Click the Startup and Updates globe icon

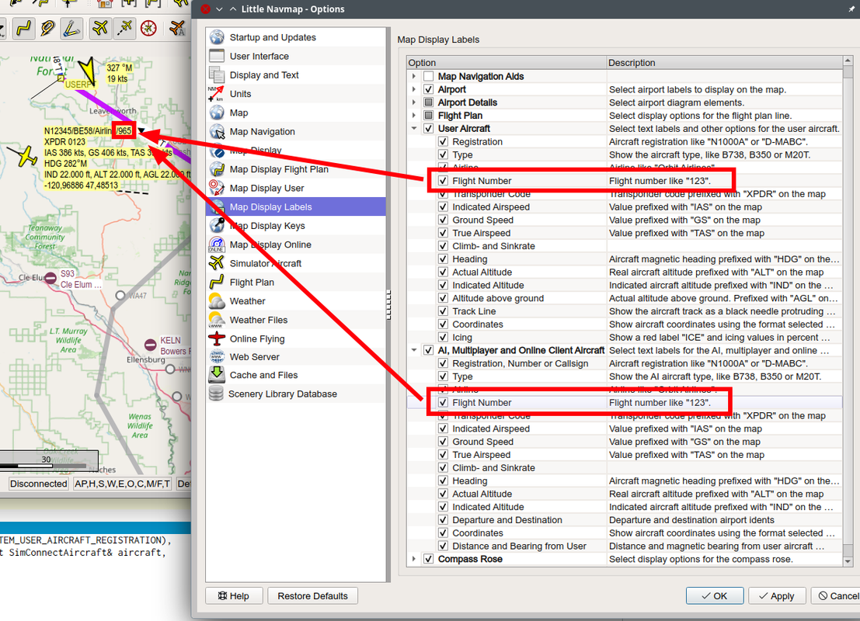[218, 37]
